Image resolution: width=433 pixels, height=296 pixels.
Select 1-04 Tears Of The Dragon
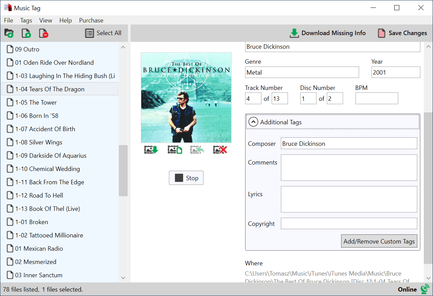(60, 89)
